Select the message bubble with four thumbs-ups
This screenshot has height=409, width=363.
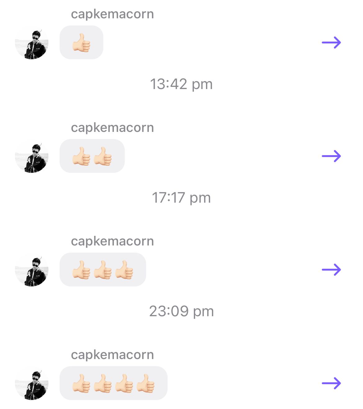114,383
